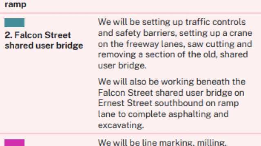
Task: Click the word 'southbound' in the second paragraph
Action: coord(179,103)
